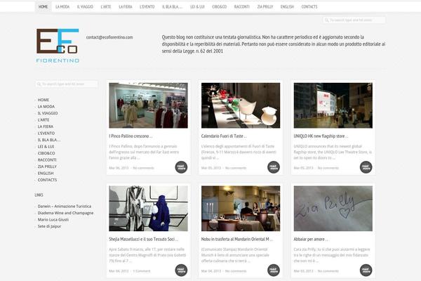Open LA MODA in top navigation
The image size is (421, 281).
[x=62, y=7]
